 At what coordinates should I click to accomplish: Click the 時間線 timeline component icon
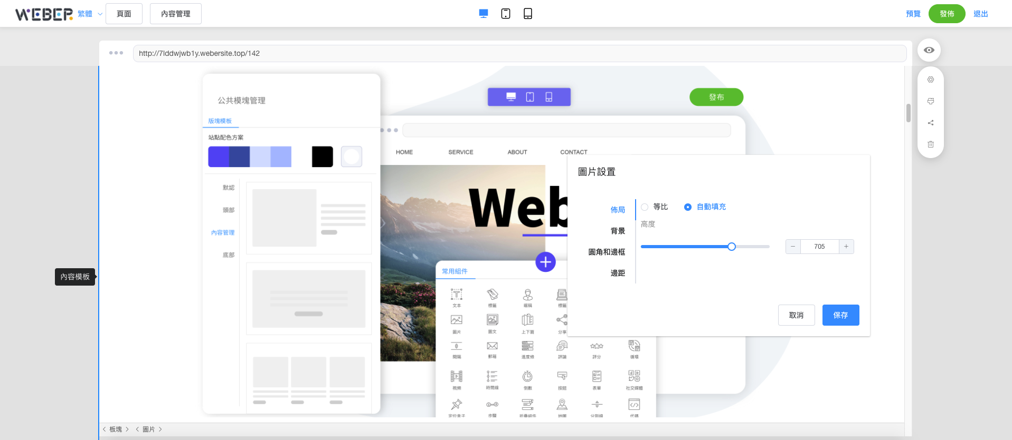tap(492, 376)
